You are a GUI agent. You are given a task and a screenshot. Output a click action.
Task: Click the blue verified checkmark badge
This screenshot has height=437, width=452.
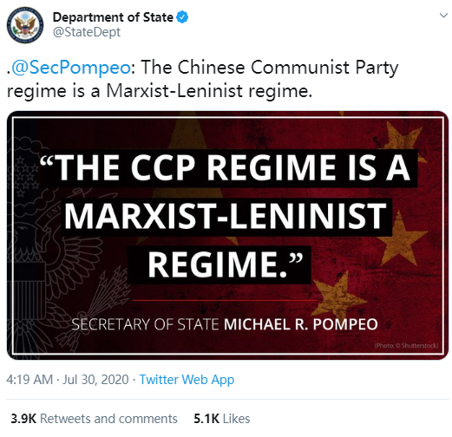(182, 17)
